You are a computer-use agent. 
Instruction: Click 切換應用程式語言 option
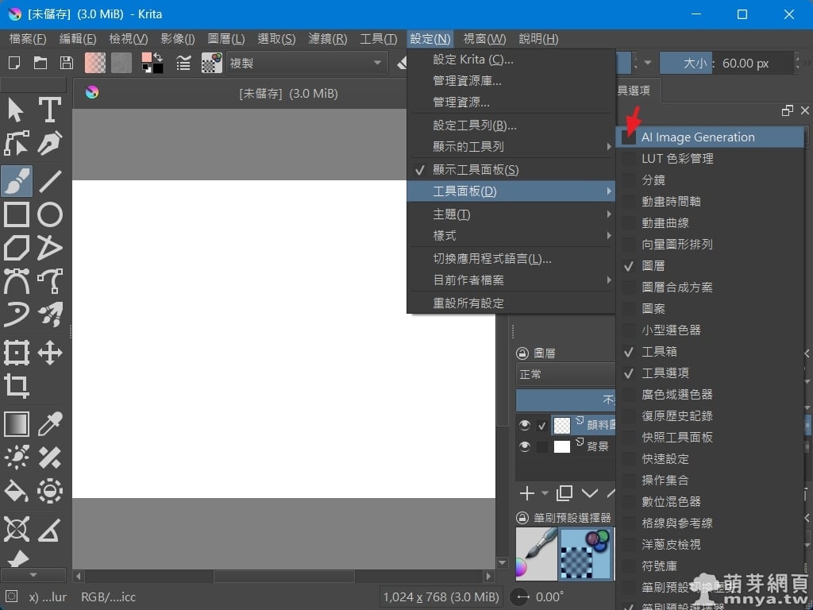tap(492, 259)
